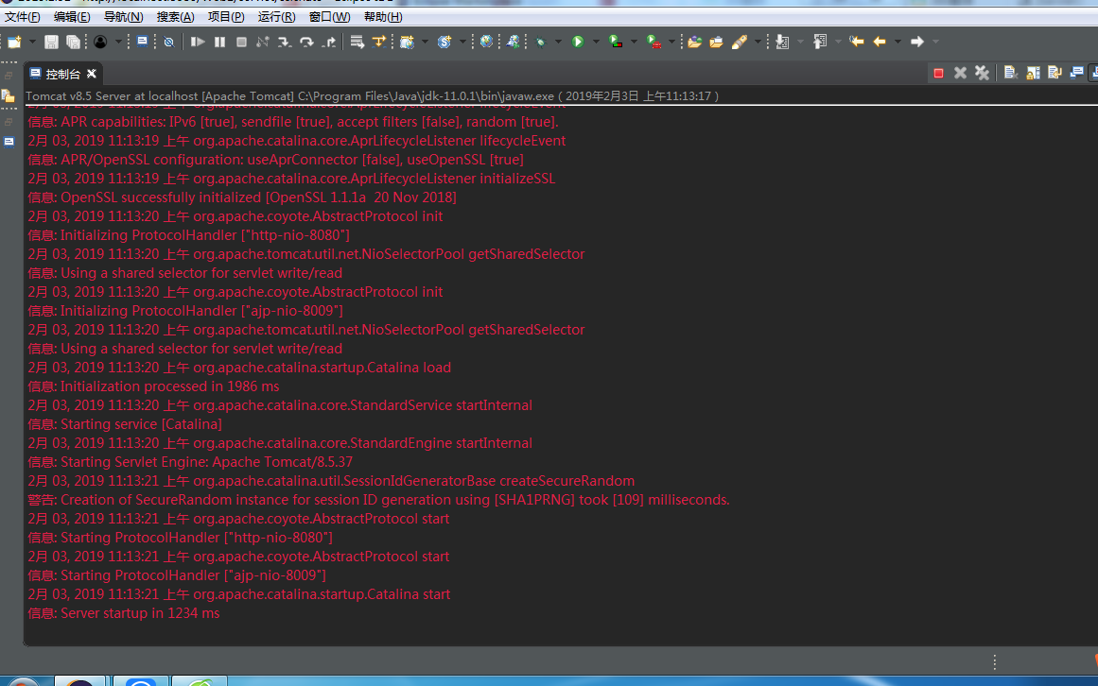1098x686 pixels.
Task: Toggle Skip All Breakpoints
Action: [x=168, y=42]
